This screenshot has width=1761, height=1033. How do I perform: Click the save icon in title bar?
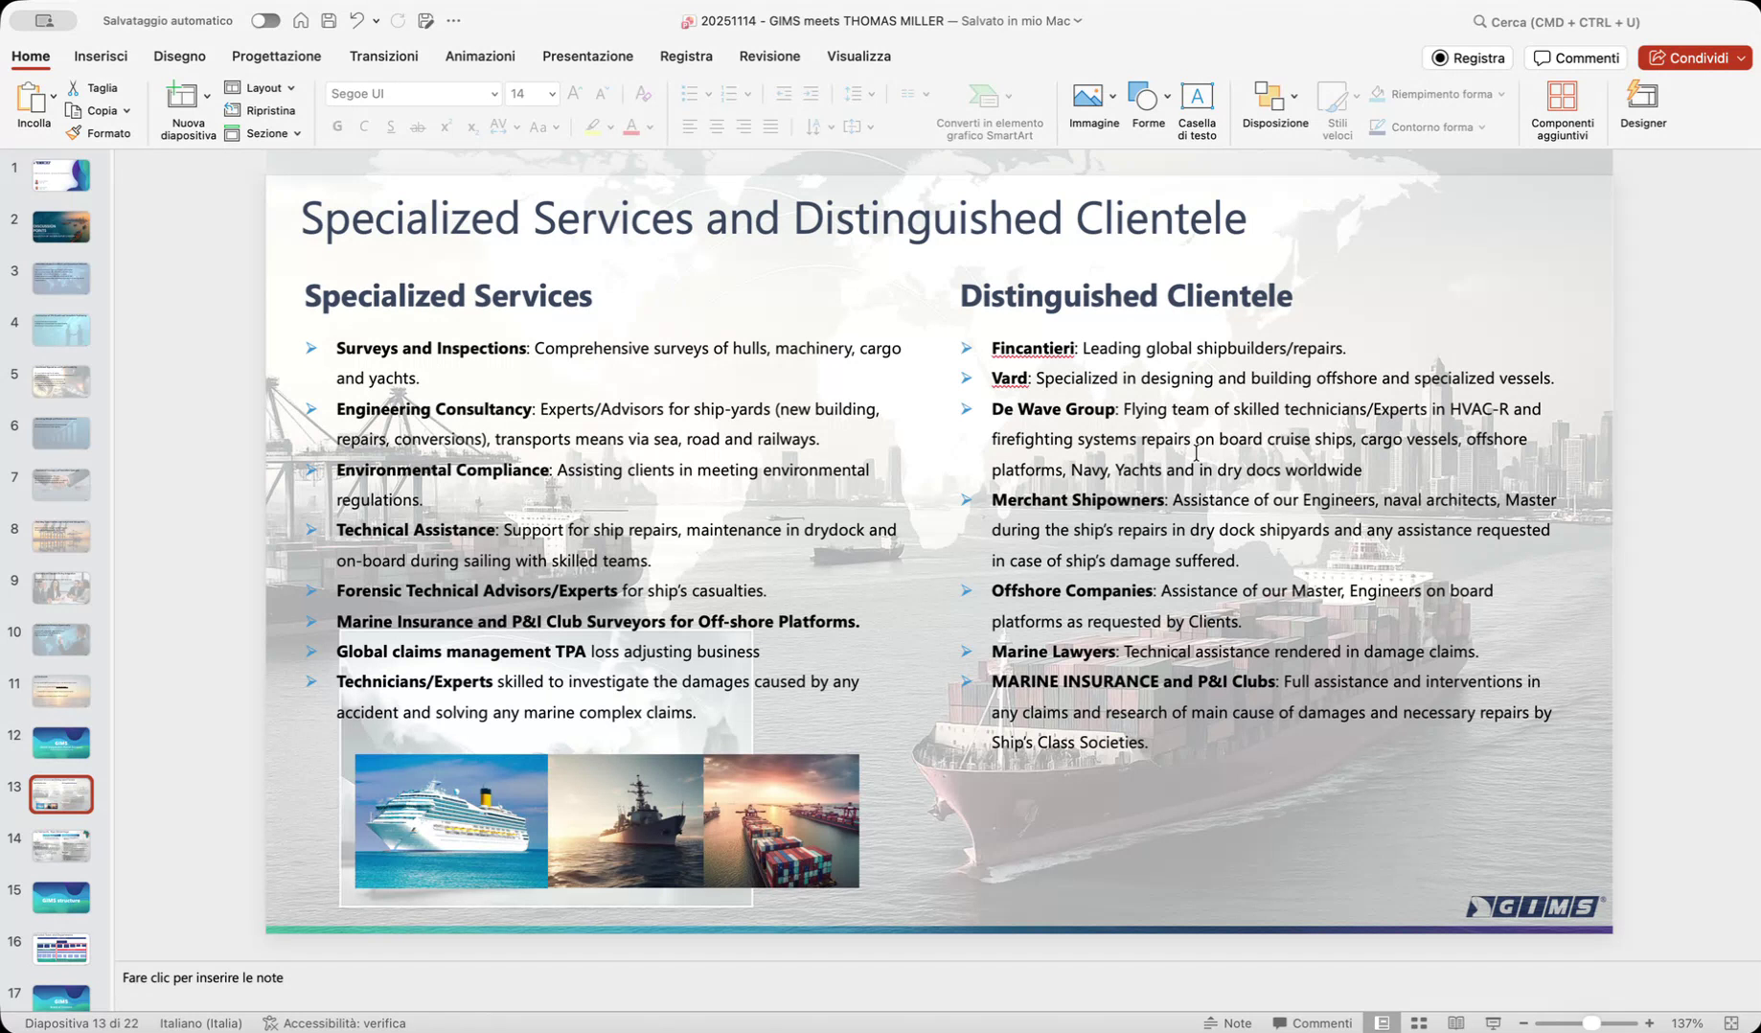pyautogui.click(x=329, y=20)
